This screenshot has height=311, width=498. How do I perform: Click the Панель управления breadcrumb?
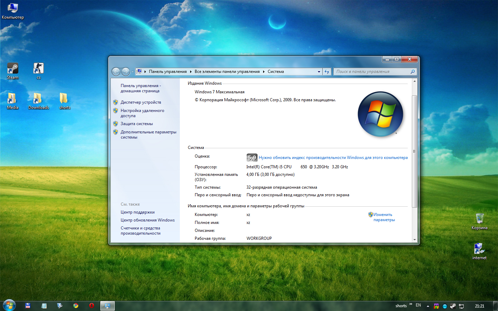click(168, 72)
